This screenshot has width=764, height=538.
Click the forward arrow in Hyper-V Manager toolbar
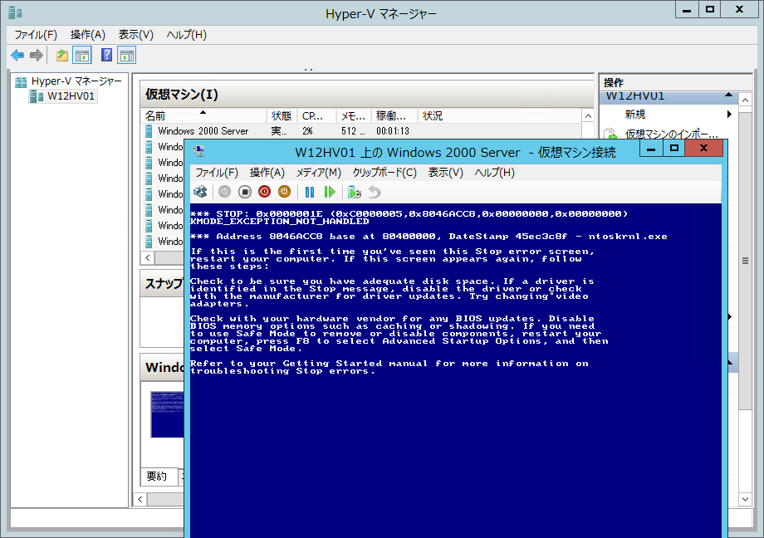coord(37,56)
